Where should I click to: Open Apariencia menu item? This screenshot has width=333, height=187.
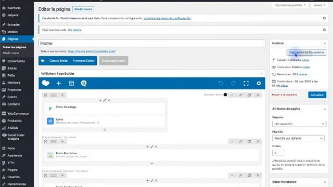pyautogui.click(x=15, y=156)
